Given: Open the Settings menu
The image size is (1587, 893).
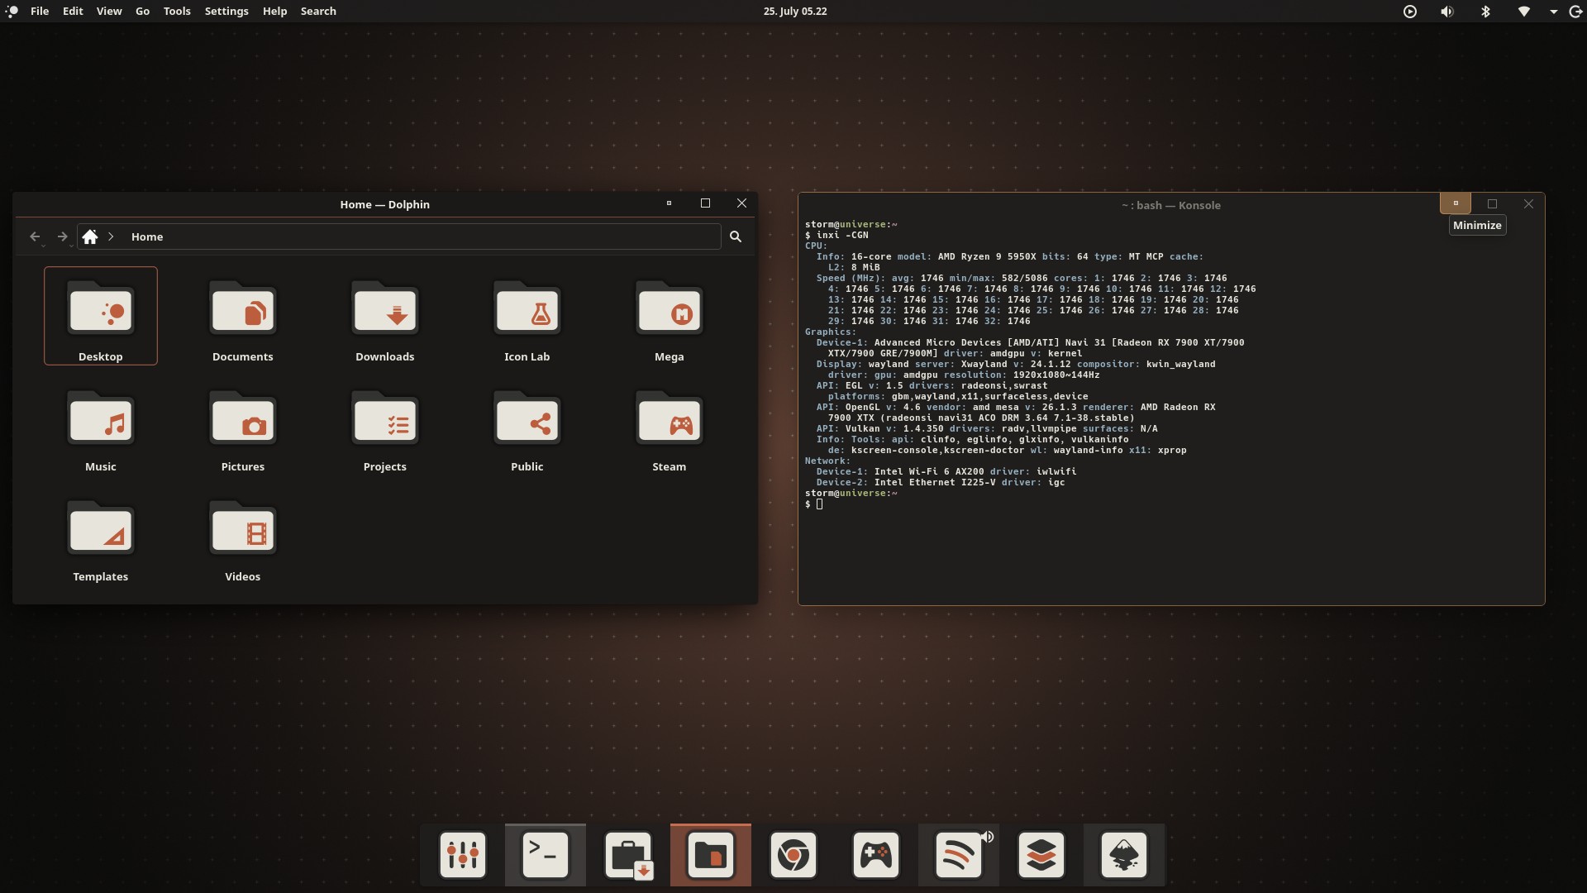Looking at the screenshot, I should point(226,11).
